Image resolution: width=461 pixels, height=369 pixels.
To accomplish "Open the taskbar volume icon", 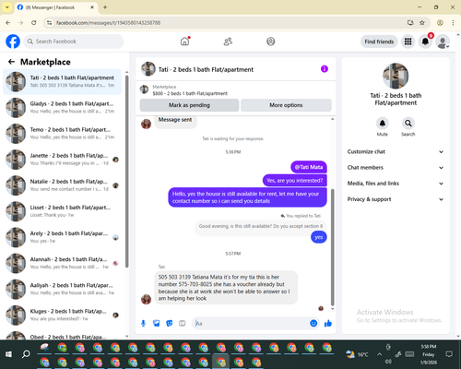I will click(388, 362).
